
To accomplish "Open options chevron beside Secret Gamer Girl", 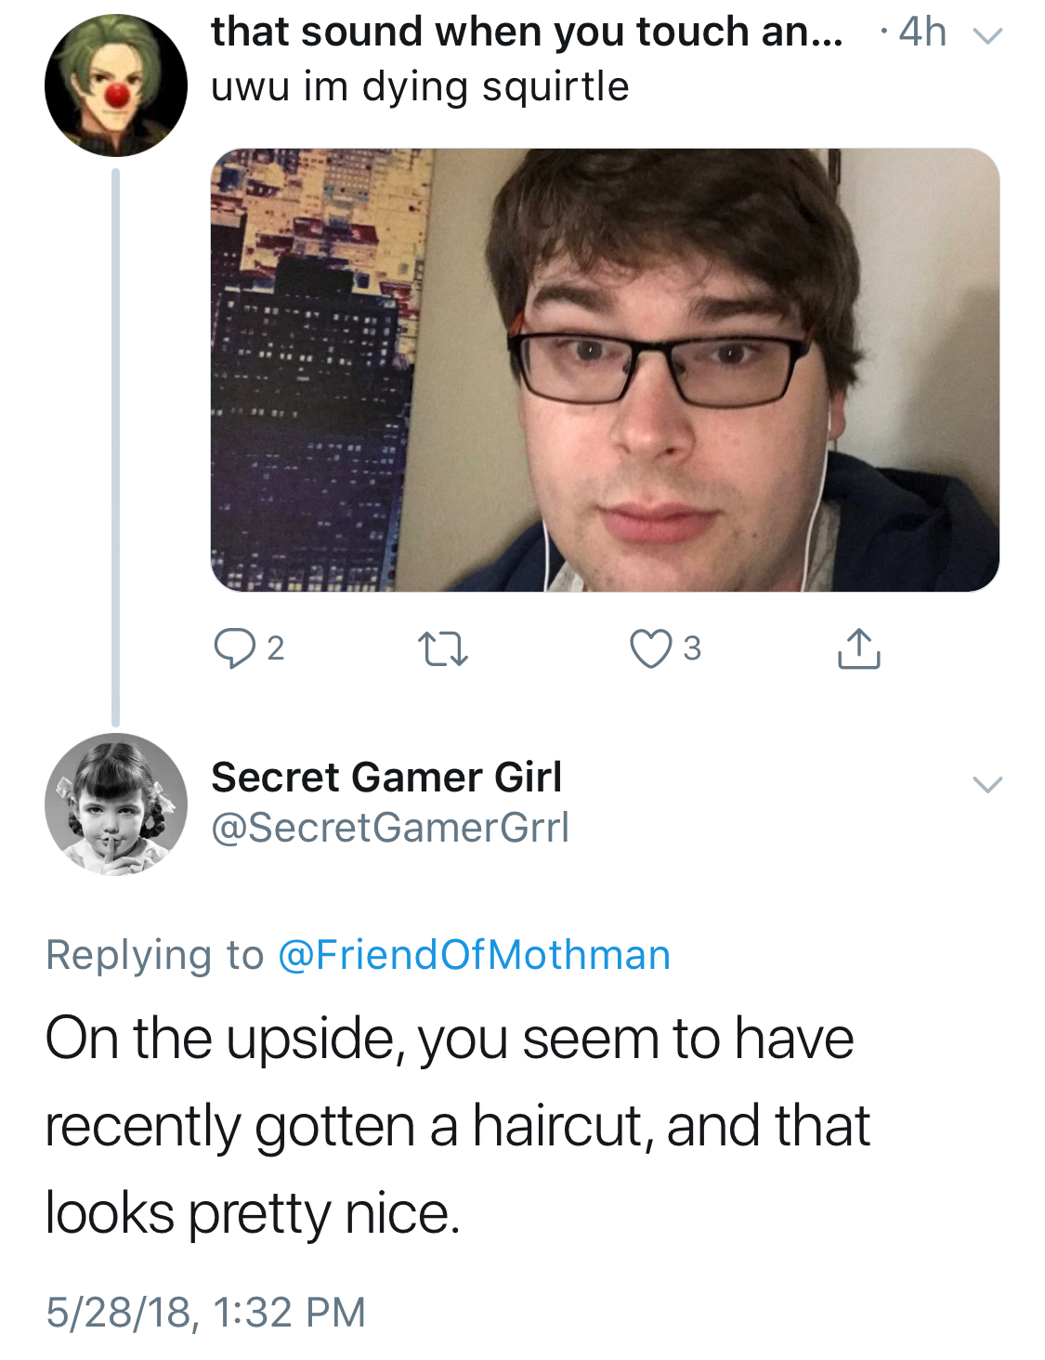I will point(987,784).
